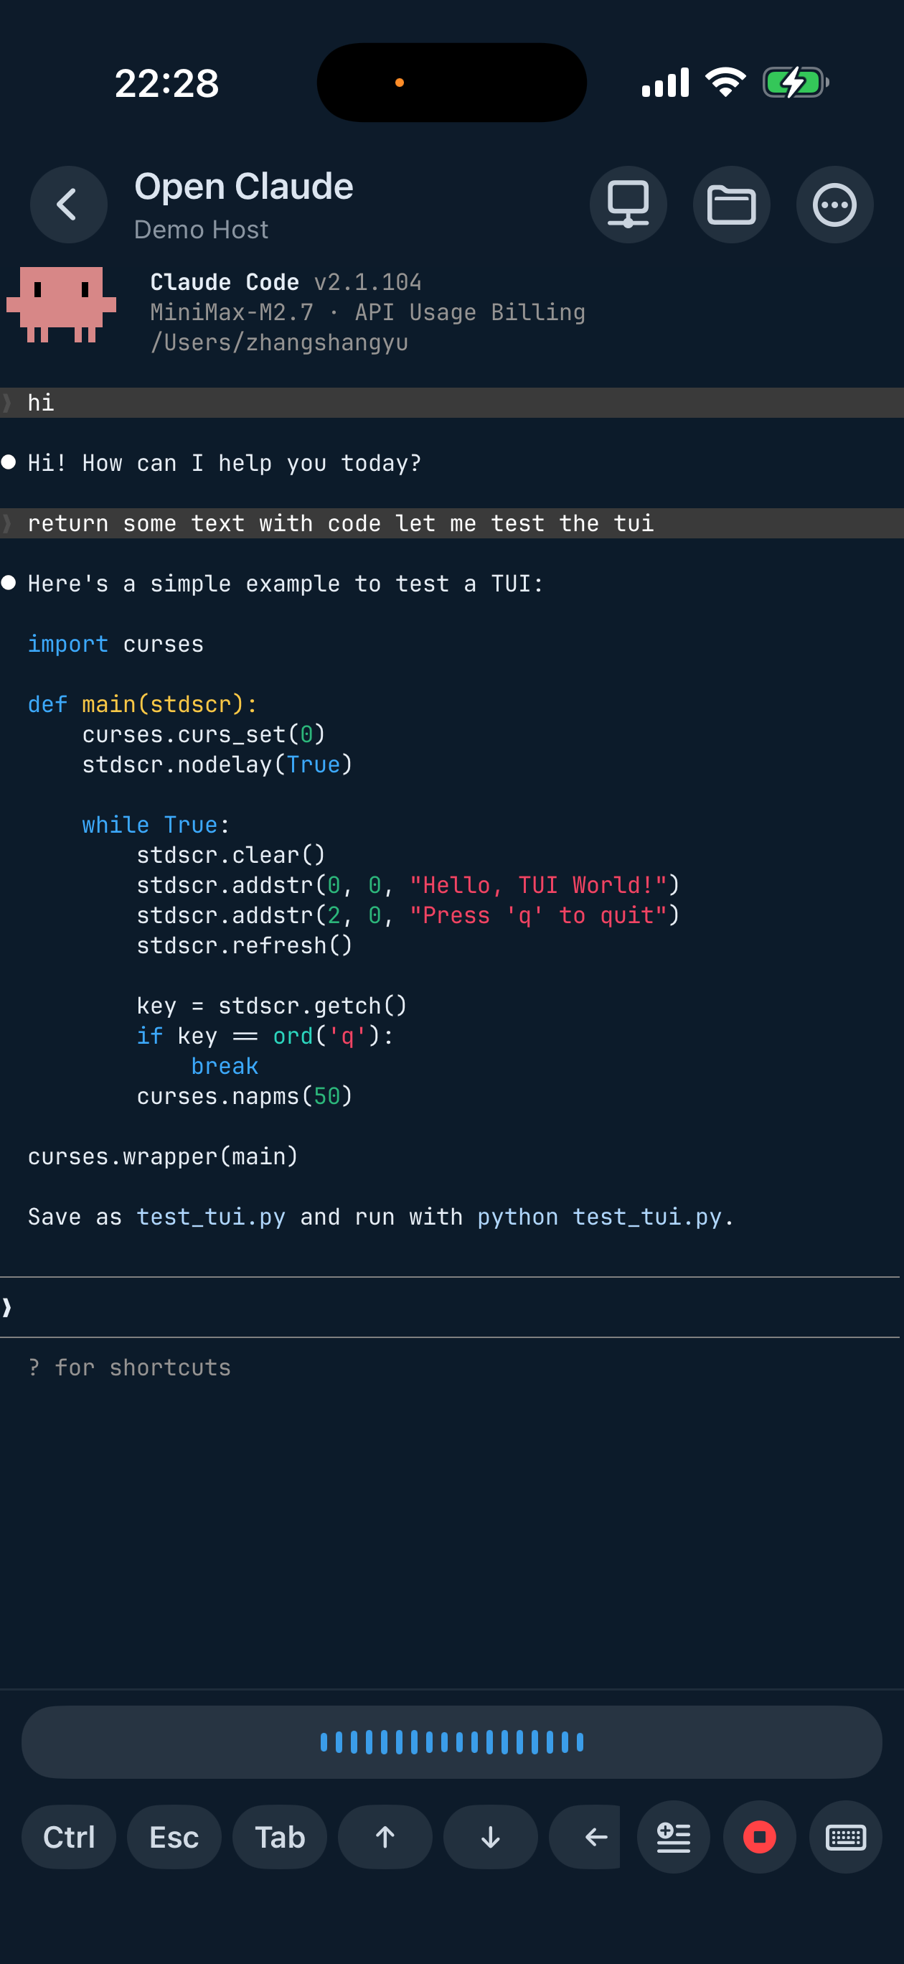Show the on-screen keyboard
This screenshot has height=1964, width=904.
coord(845,1837)
